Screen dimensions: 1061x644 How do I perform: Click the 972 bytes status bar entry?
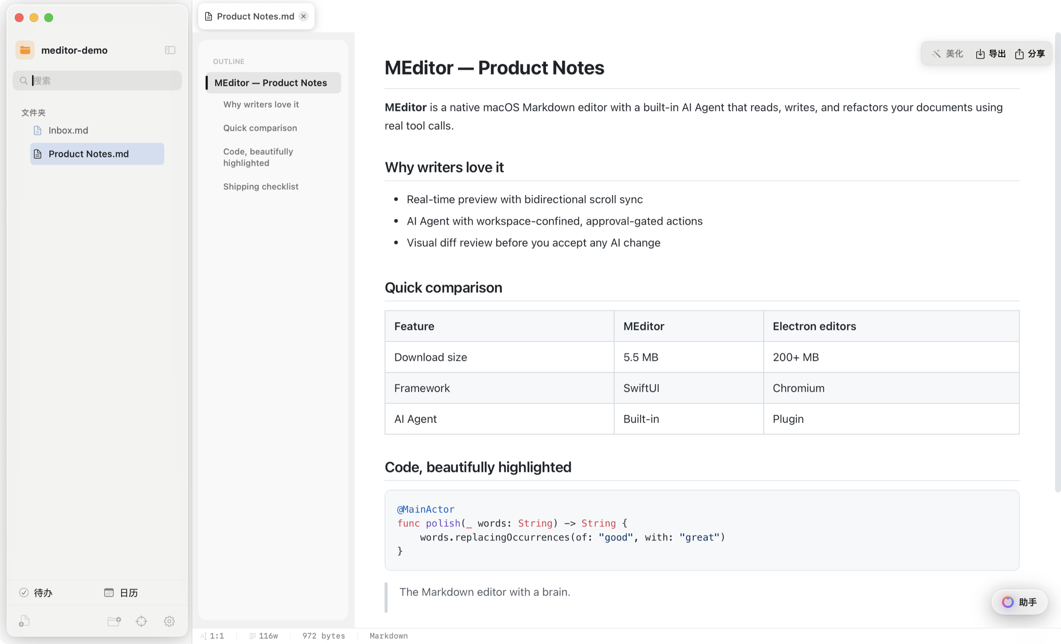(x=324, y=636)
